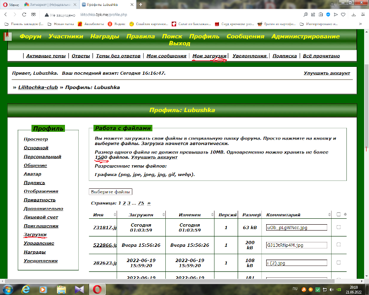Image resolution: width=369 pixels, height=295 pixels.
Task: Sort by Загружен column sort arrows
Action: click(x=163, y=215)
